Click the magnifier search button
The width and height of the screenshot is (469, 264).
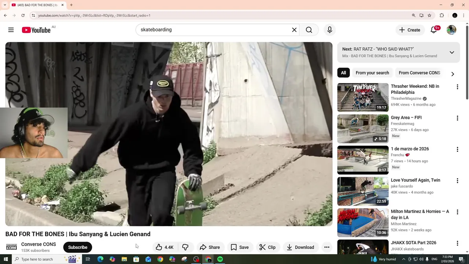click(309, 30)
